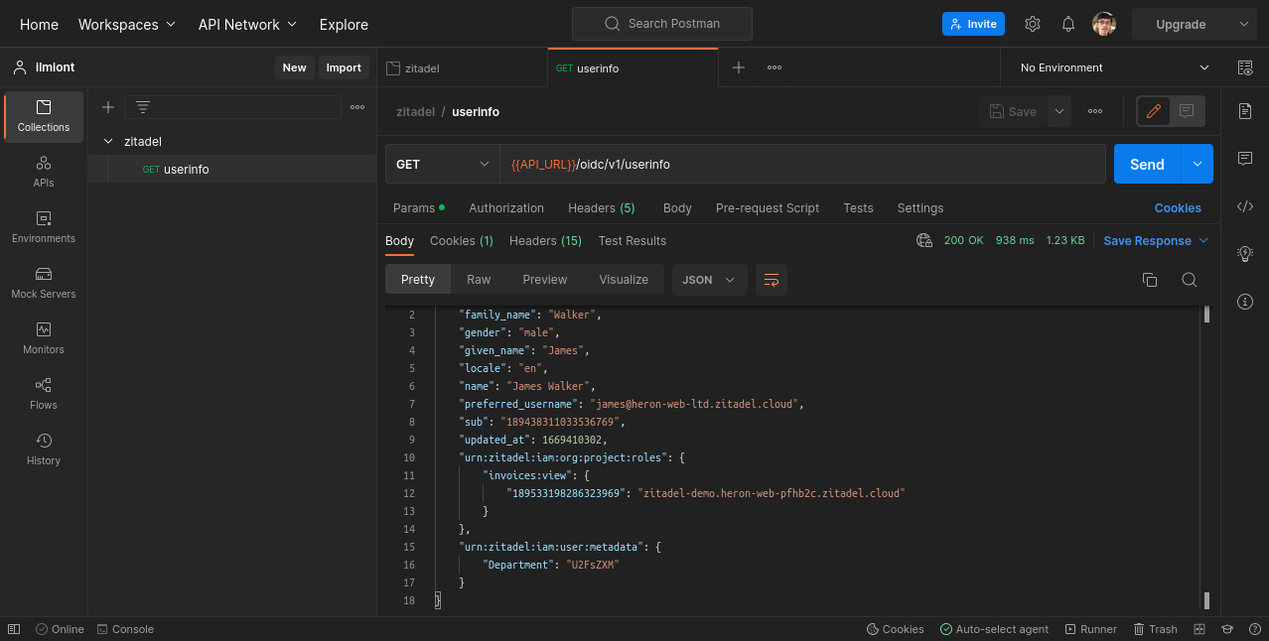Open two-pane layout icon in status bar
Image resolution: width=1269 pixels, height=641 pixels.
[x=1199, y=629]
